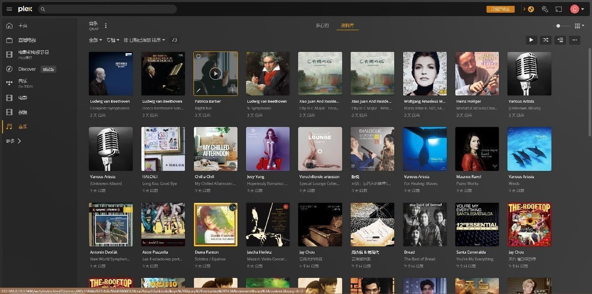
Task: Click Antonín Dvořák artist name
Action: 104,252
